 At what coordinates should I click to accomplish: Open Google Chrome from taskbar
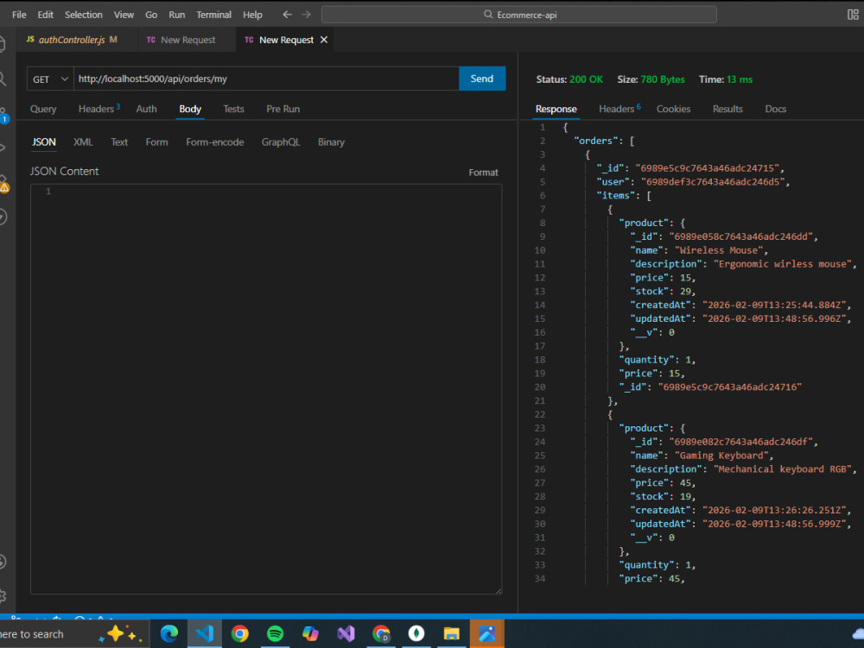239,633
